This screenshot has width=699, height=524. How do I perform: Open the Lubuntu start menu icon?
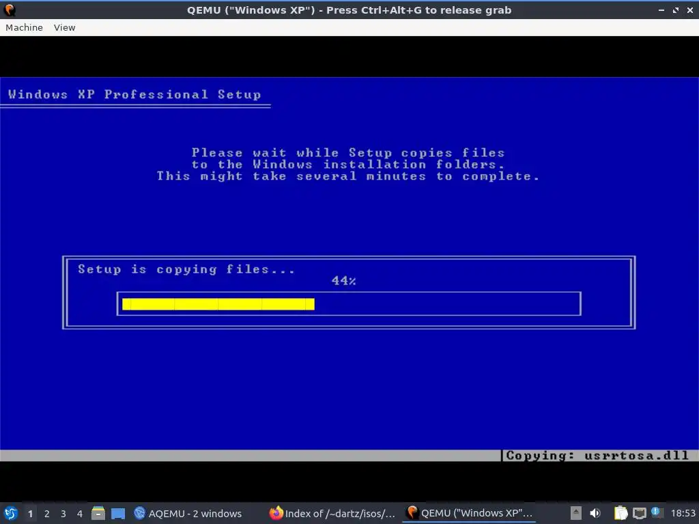[x=11, y=513]
